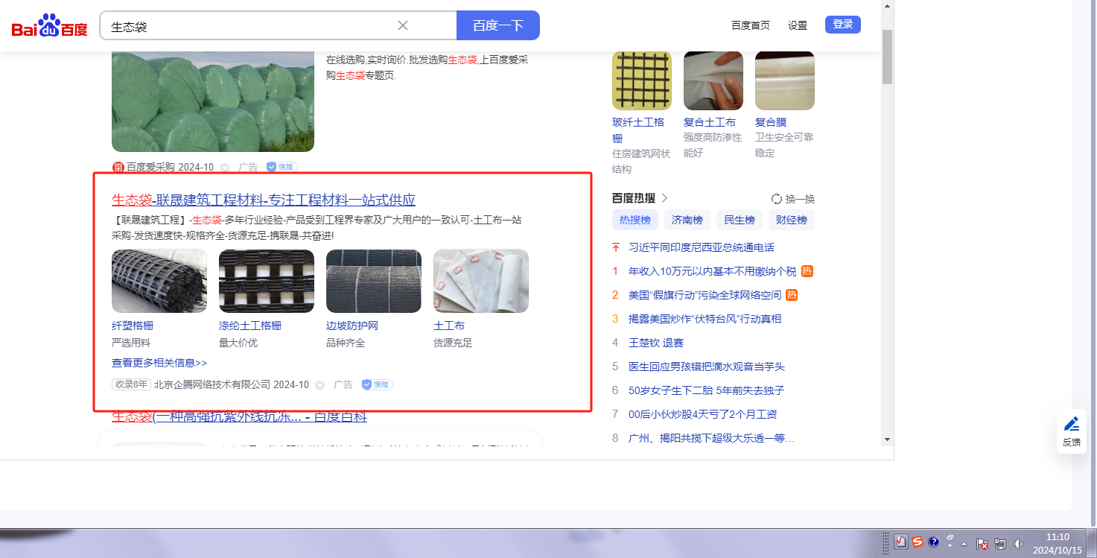
Task: Open the Action Center flag icon
Action: click(x=983, y=544)
